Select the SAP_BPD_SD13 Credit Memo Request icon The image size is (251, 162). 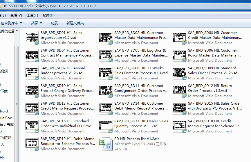coord(32,109)
